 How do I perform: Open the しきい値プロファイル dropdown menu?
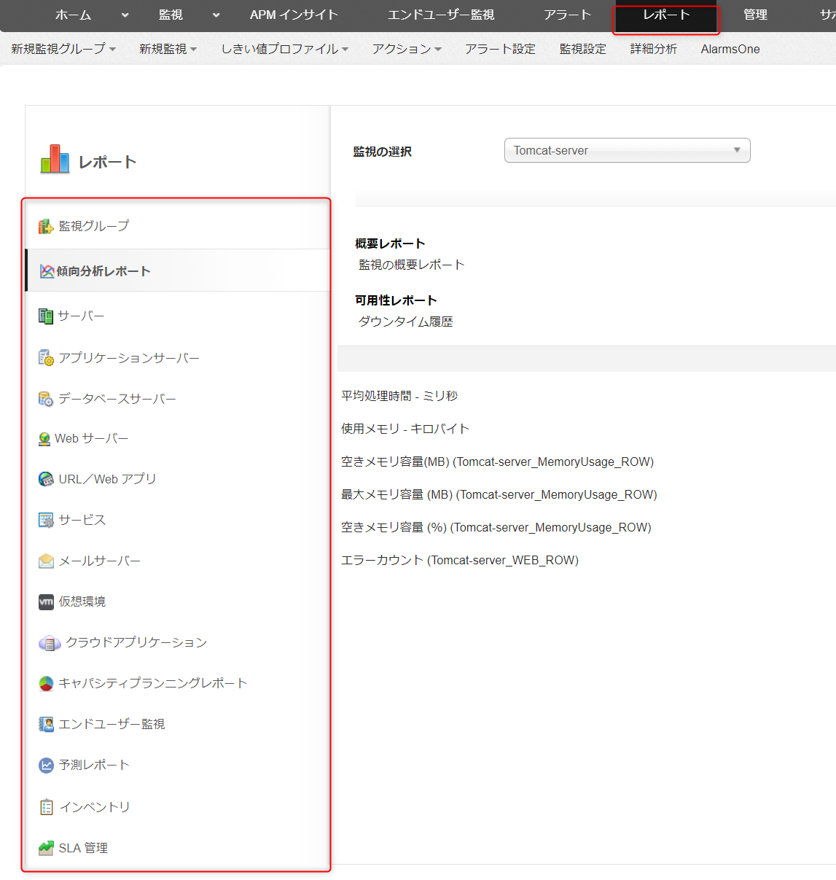coord(285,49)
